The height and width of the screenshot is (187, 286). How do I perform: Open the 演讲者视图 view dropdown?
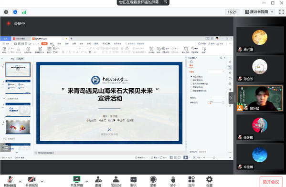coord(259,12)
